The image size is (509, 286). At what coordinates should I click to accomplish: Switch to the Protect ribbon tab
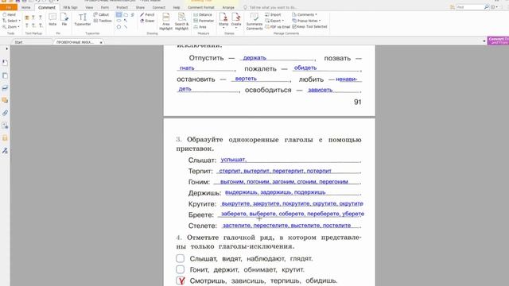coord(122,7)
